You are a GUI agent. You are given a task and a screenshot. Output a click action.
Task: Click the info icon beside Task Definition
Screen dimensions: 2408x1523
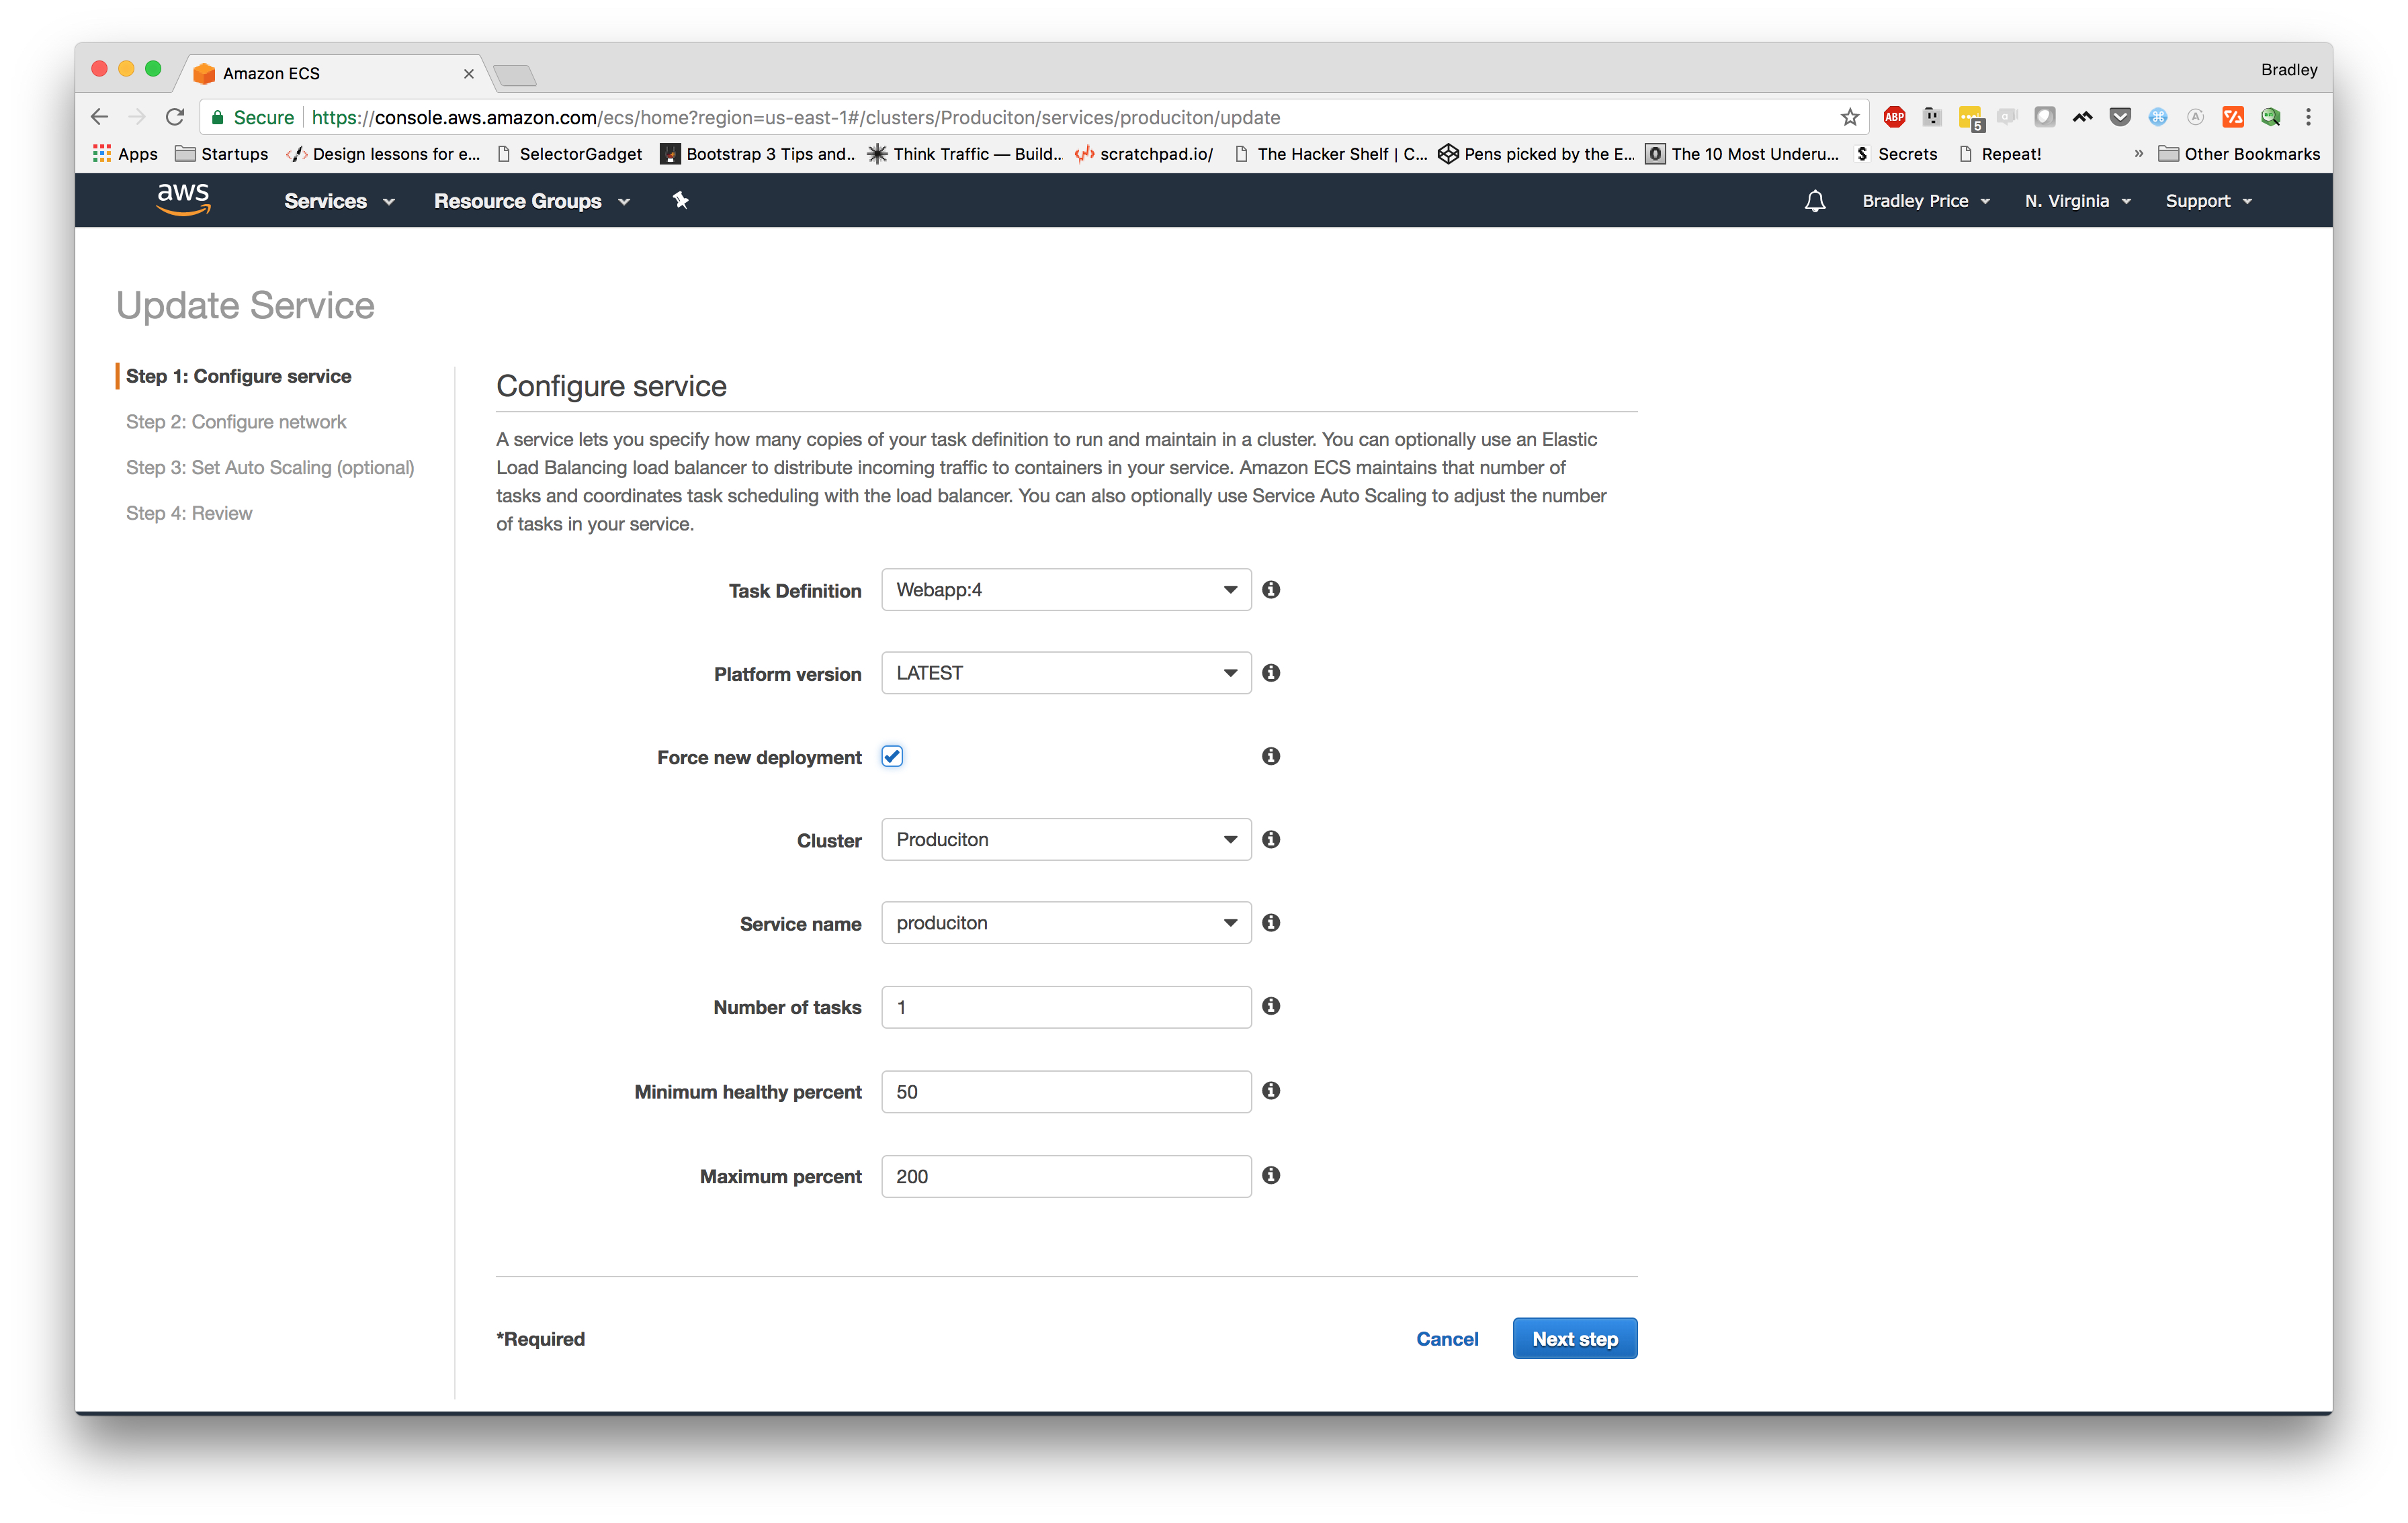click(x=1270, y=590)
